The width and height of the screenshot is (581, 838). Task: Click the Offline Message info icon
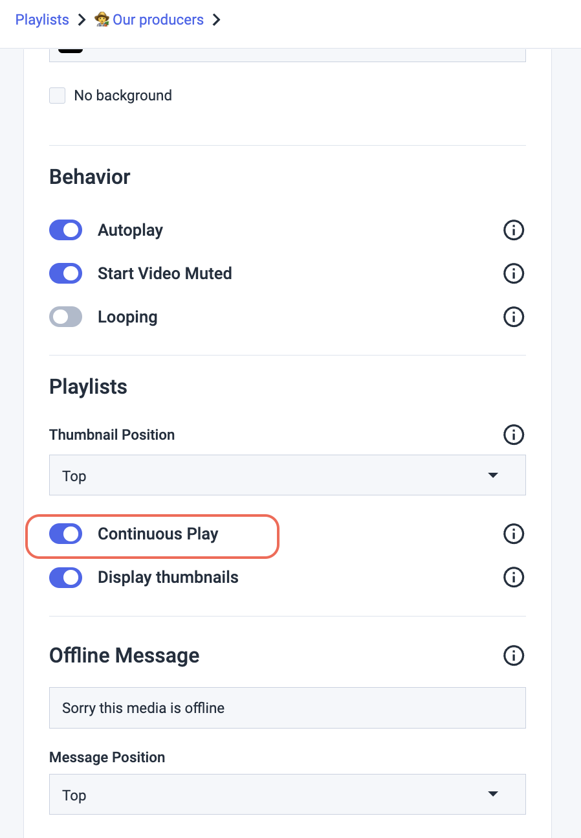click(x=514, y=655)
